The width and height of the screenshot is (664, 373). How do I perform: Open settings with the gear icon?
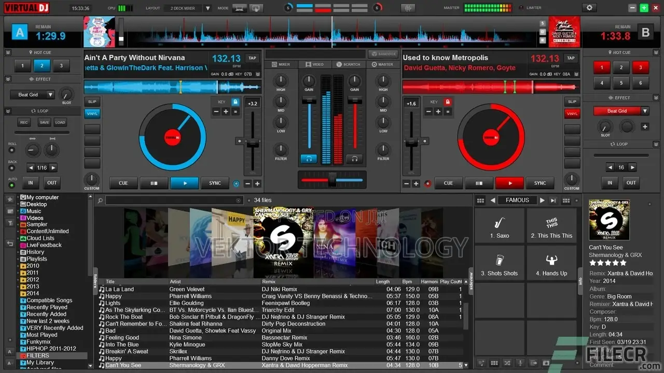589,8
